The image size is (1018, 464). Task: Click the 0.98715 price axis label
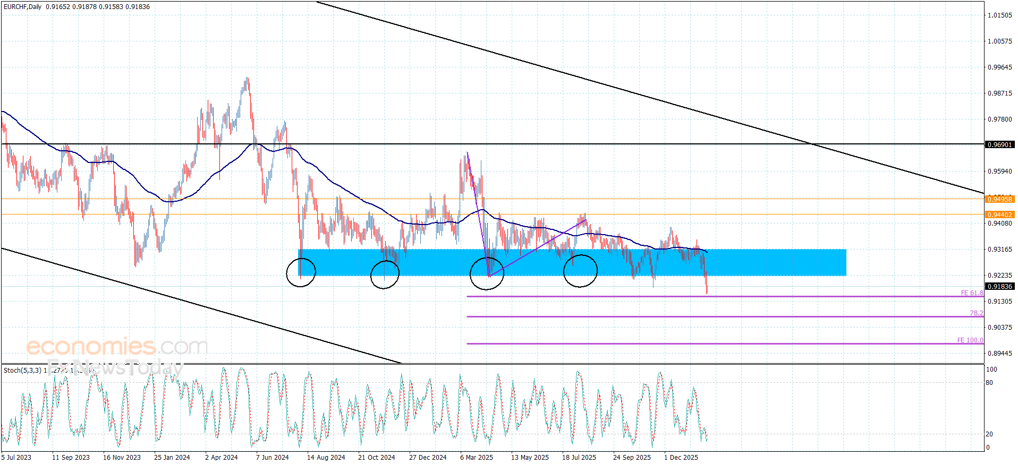click(1000, 93)
